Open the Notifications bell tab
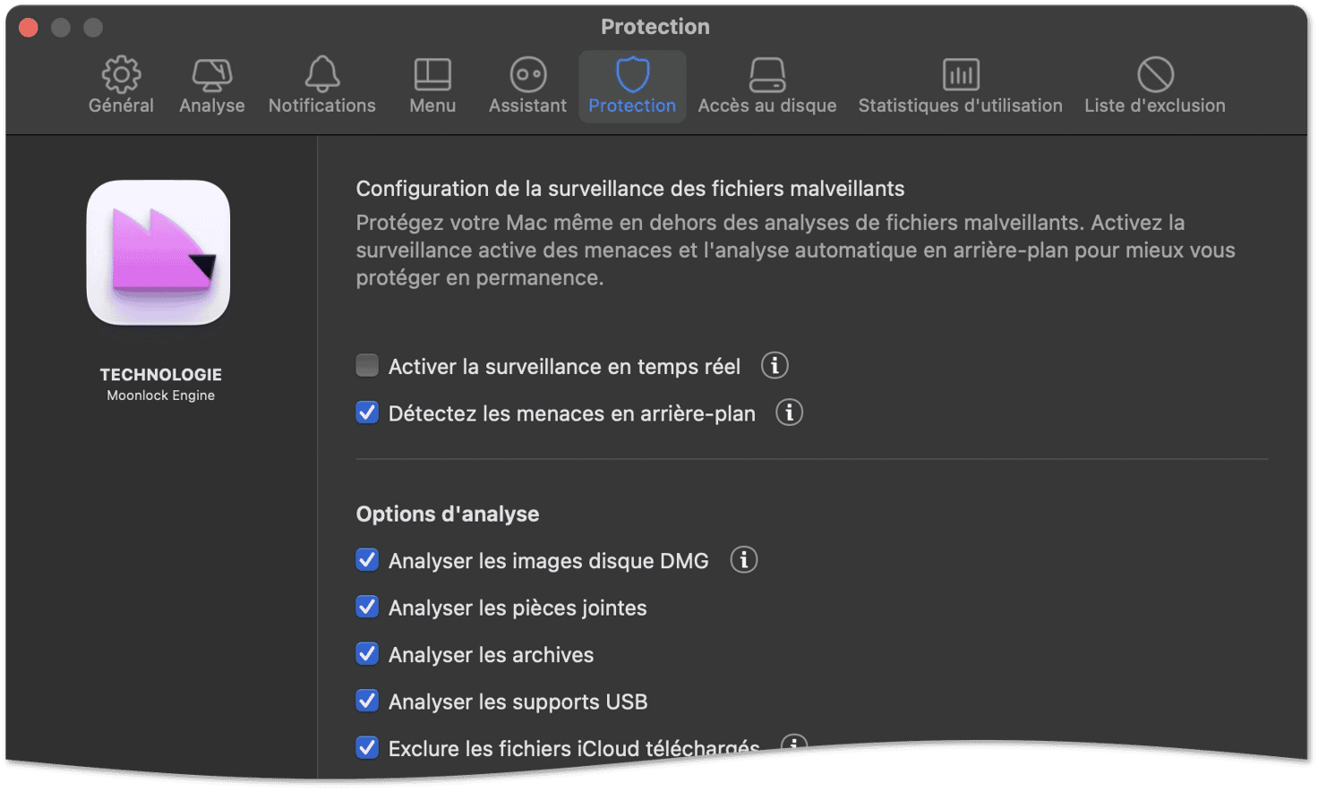This screenshot has height=791, width=1318. coord(322,87)
